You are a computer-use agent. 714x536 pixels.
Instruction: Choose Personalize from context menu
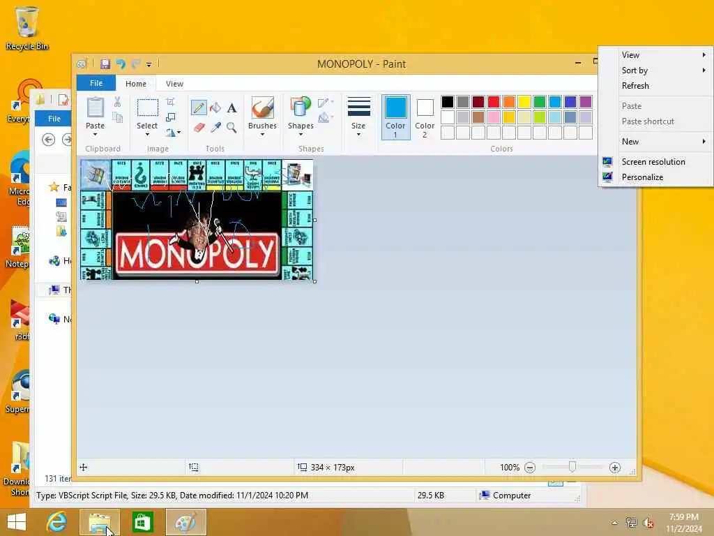pos(655,177)
